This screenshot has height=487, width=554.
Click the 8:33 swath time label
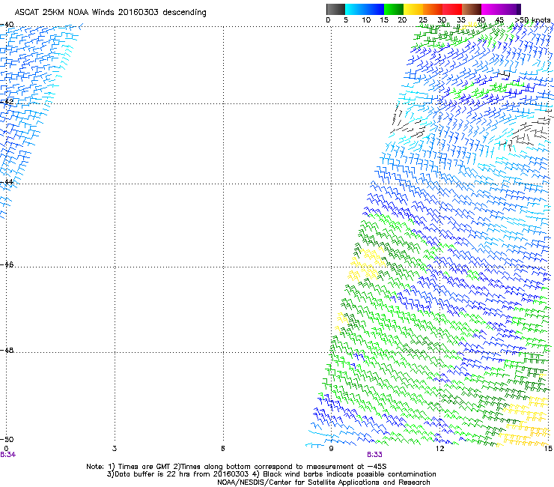point(375,455)
